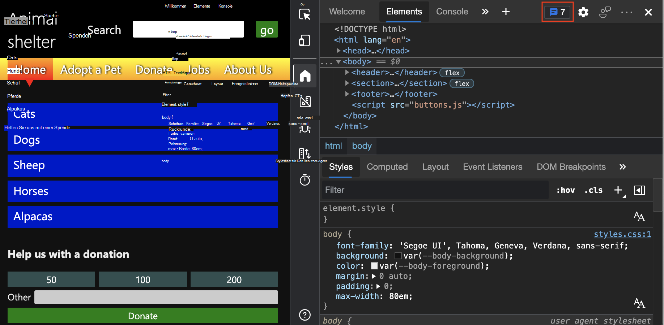Screen dimensions: 664x325
Task: Click the swatch next to var(--body-foreground)
Action: click(374, 266)
